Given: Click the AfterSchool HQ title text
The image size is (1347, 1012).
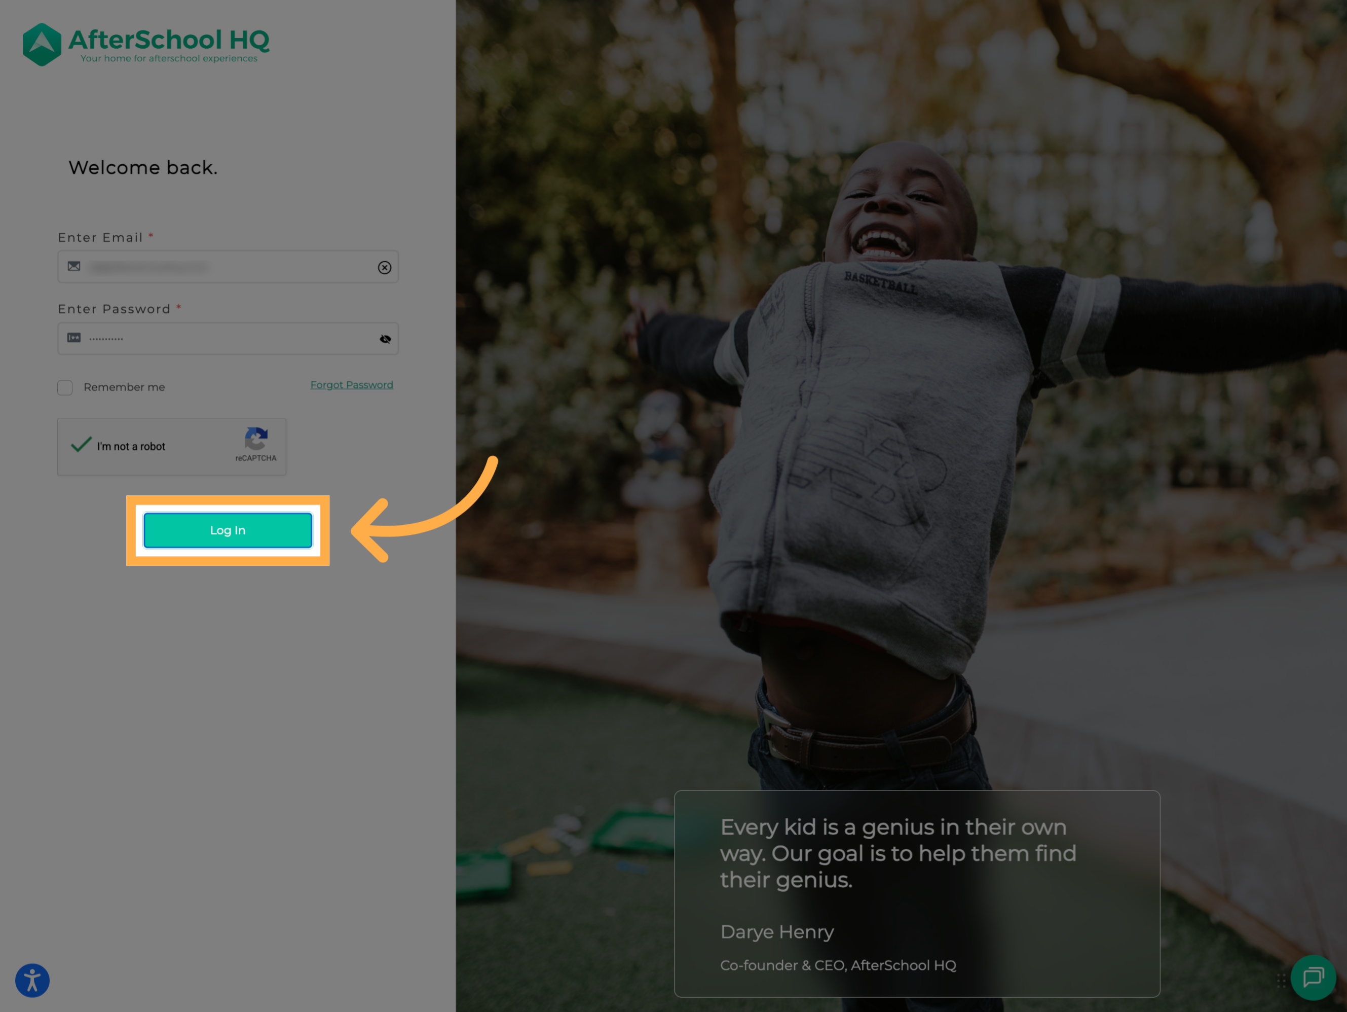Looking at the screenshot, I should [169, 40].
